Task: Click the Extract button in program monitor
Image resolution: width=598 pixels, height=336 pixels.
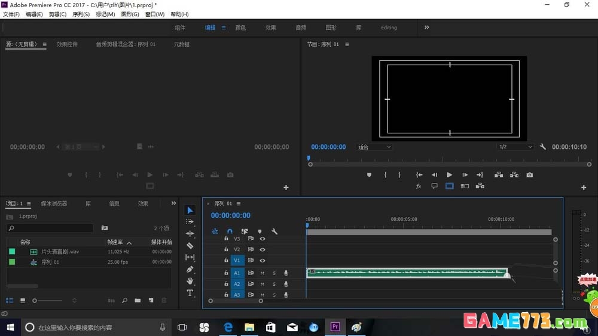Action: pos(514,175)
